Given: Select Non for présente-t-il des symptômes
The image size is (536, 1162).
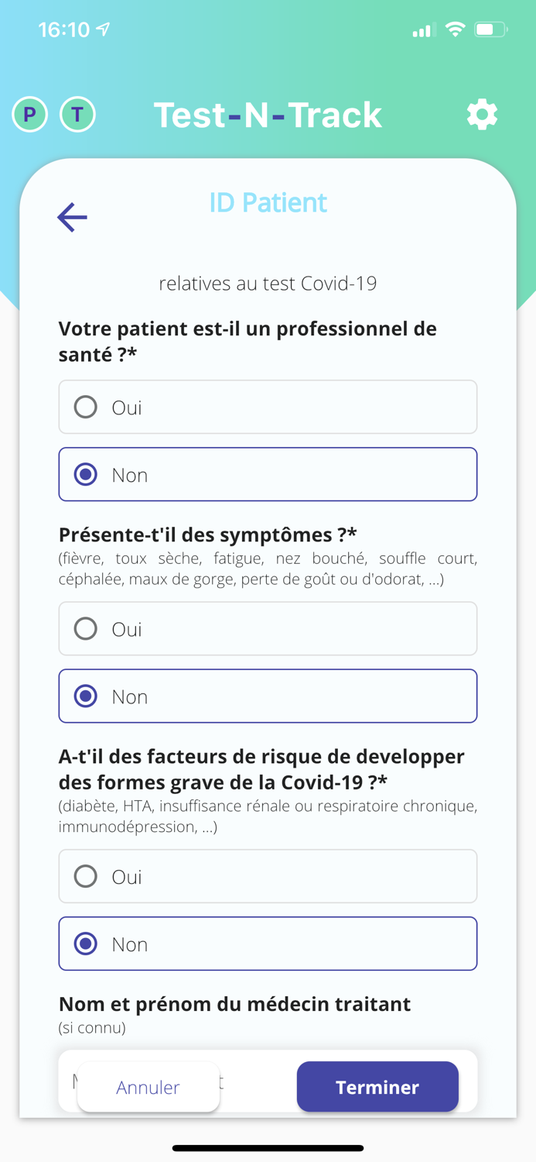Looking at the screenshot, I should pyautogui.click(x=268, y=696).
